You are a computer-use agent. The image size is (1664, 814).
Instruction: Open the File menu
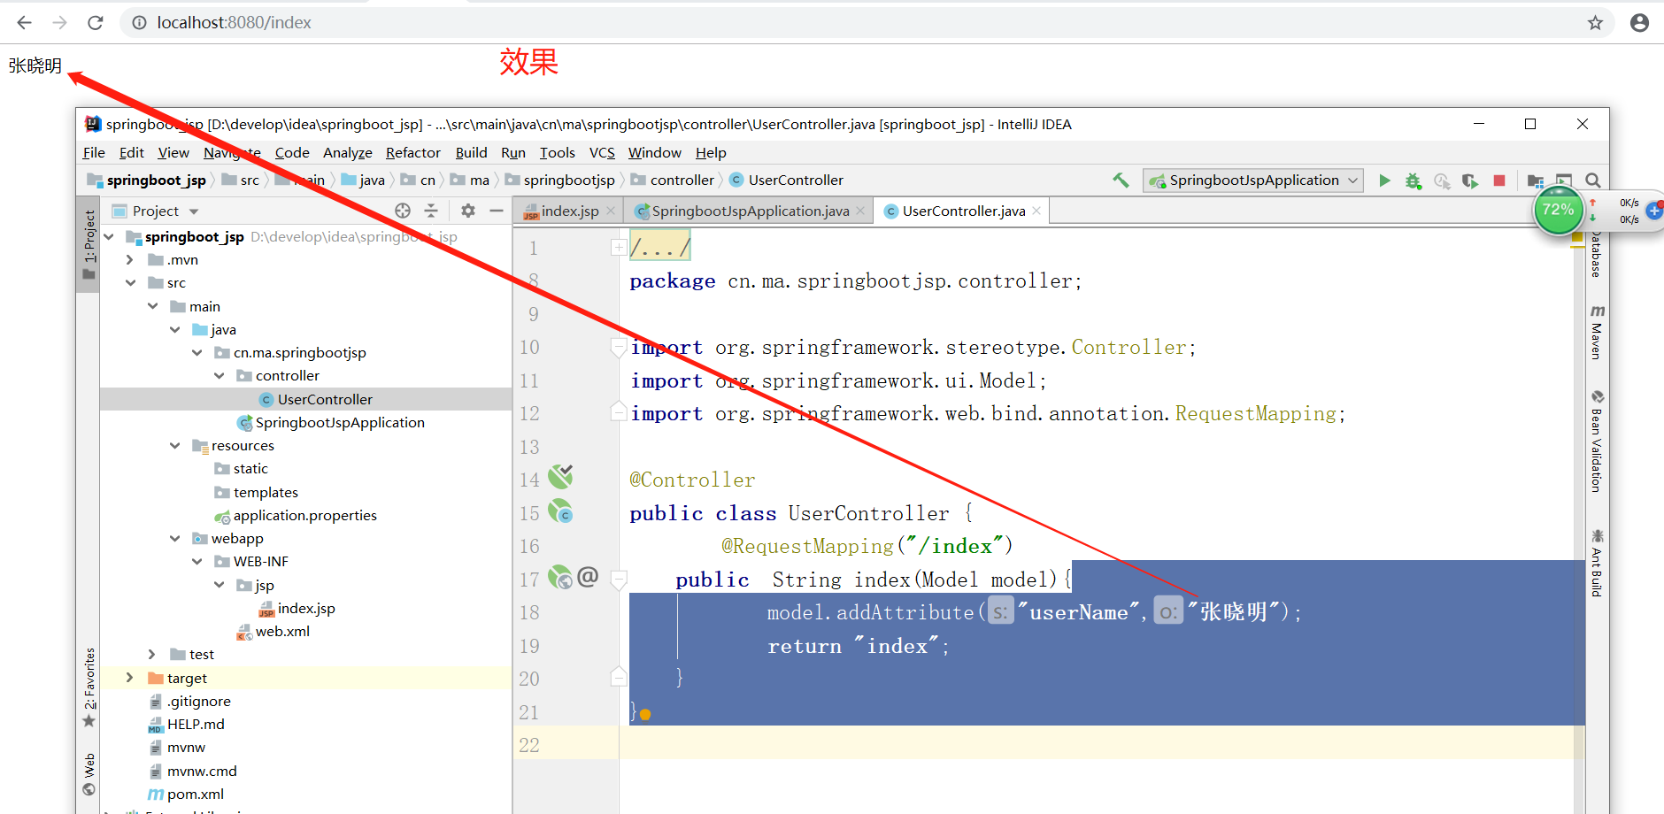(x=94, y=152)
